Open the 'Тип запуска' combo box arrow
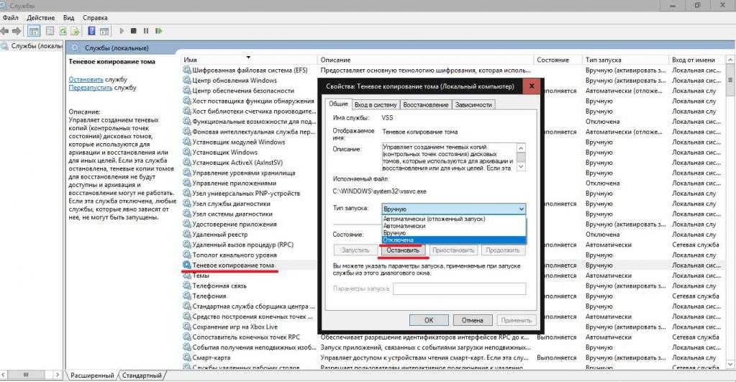This screenshot has height=382, width=736. pos(520,208)
